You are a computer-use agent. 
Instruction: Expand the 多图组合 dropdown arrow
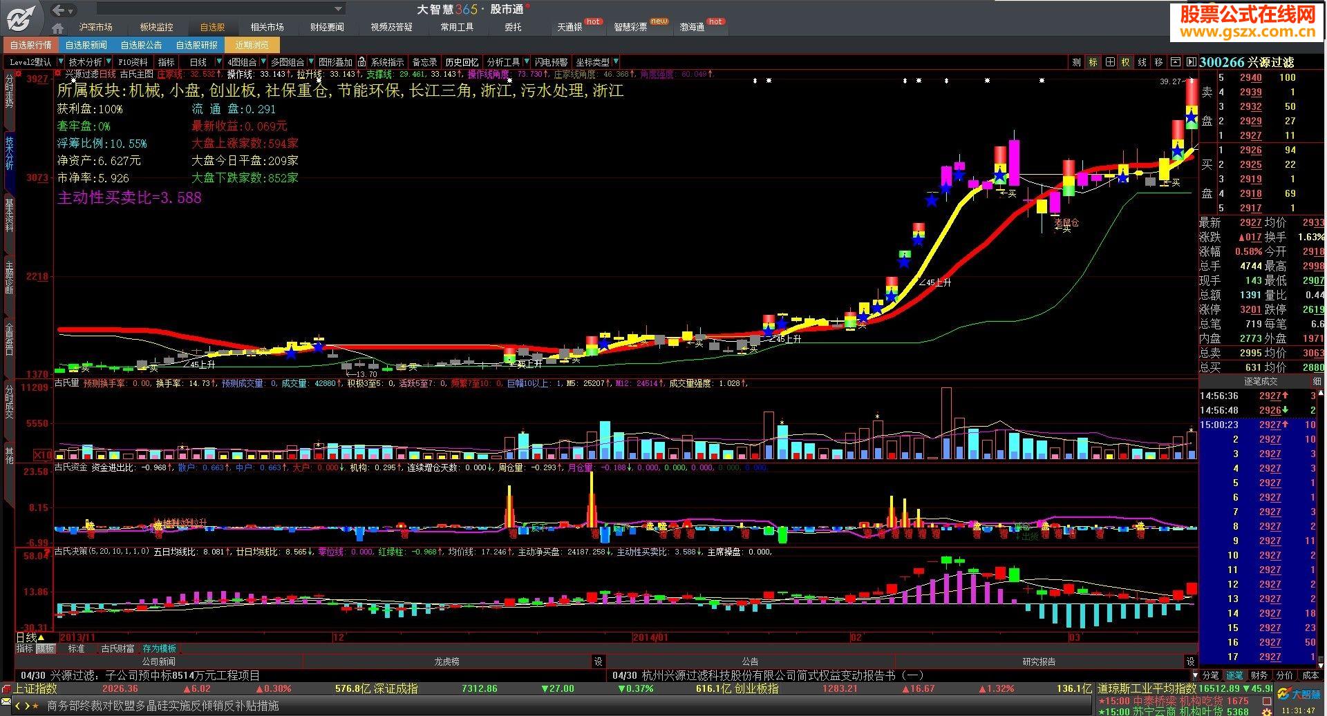(310, 62)
